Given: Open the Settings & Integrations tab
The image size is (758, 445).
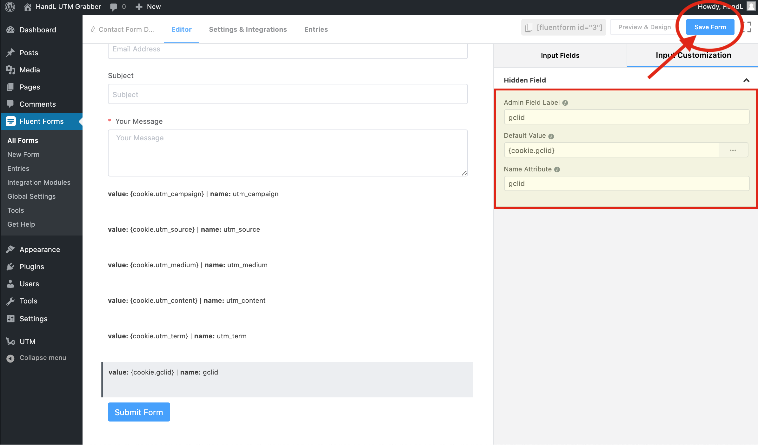Looking at the screenshot, I should tap(248, 30).
